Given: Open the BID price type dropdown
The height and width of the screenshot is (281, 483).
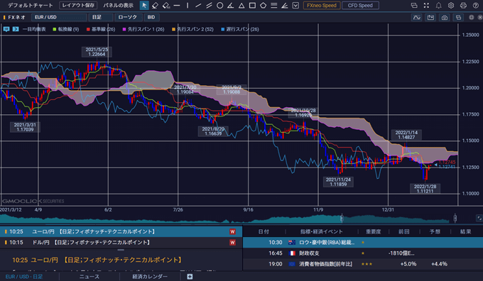Looking at the screenshot, I should [151, 17].
